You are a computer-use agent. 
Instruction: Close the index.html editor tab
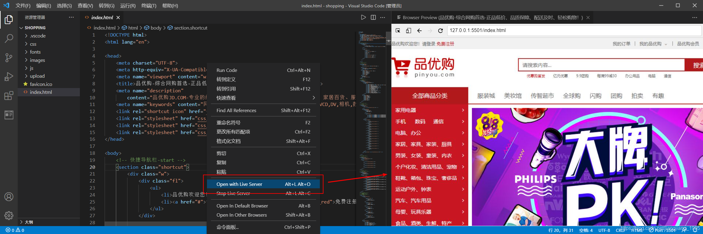[x=118, y=17]
